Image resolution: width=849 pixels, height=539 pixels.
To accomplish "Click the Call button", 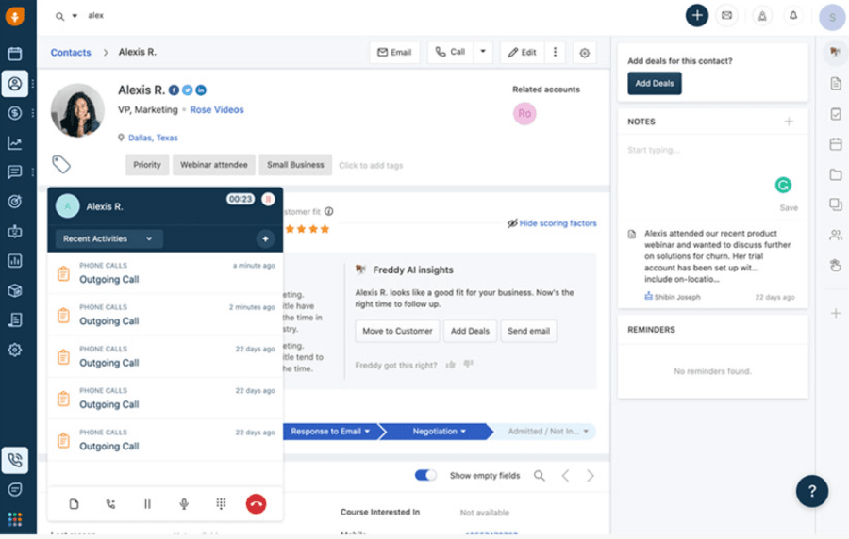I will [x=451, y=52].
